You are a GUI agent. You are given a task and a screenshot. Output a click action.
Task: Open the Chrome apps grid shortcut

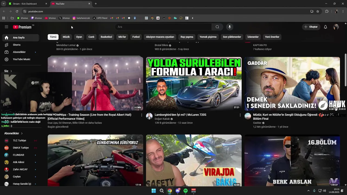click(4, 18)
